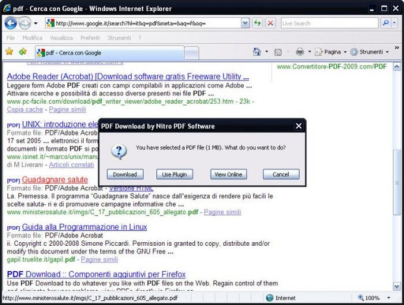Click the Convertitore-PDF-2009.com ad URL
Image resolution: width=404 pixels, height=305 pixels.
[332, 66]
